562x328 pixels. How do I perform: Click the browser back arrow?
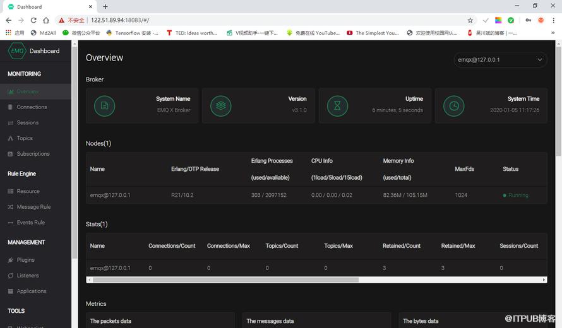tap(9, 20)
